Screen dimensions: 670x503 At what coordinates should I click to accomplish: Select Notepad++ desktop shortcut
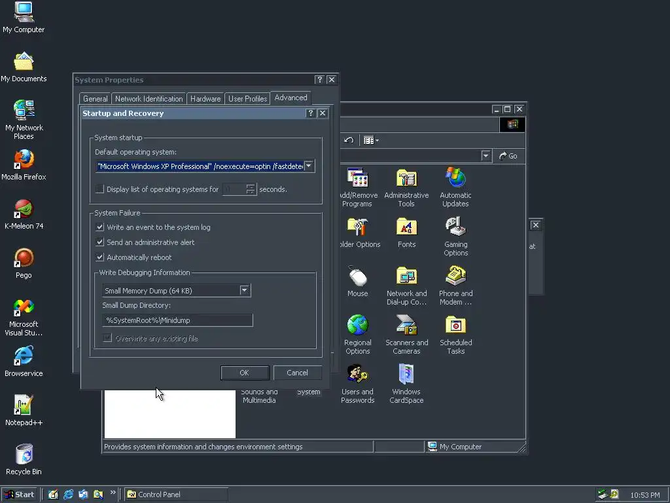pos(24,411)
